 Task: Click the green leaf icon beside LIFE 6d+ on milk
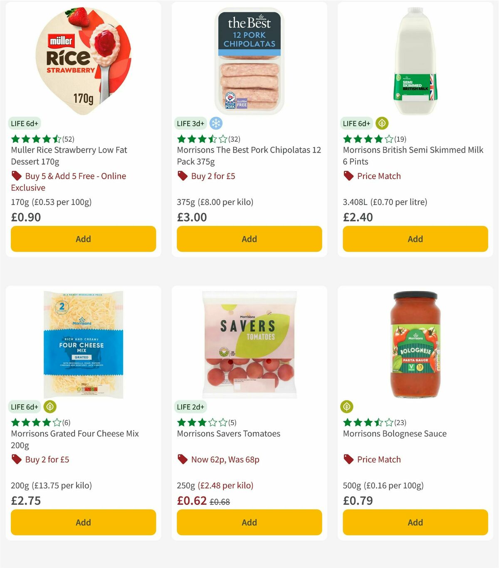pyautogui.click(x=381, y=123)
